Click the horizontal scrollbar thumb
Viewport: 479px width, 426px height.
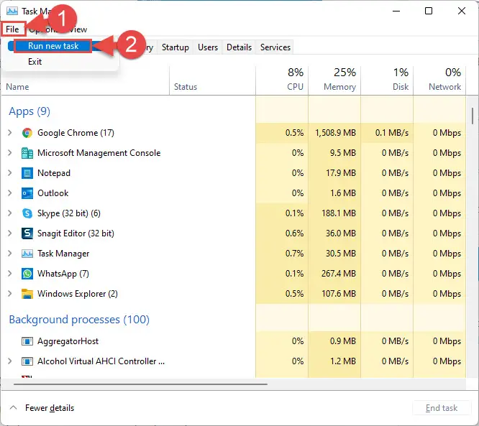(140, 384)
